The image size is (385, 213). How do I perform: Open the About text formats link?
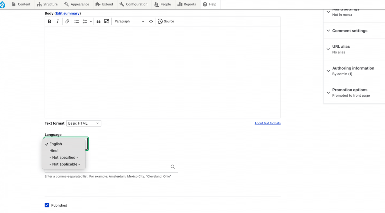[268, 123]
